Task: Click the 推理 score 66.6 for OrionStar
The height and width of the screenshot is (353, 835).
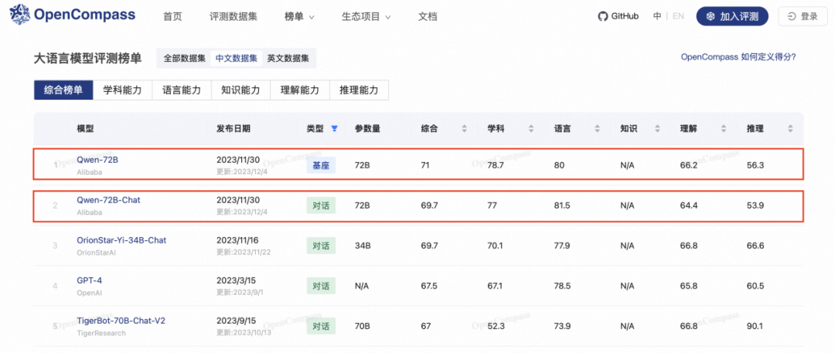Action: point(755,246)
